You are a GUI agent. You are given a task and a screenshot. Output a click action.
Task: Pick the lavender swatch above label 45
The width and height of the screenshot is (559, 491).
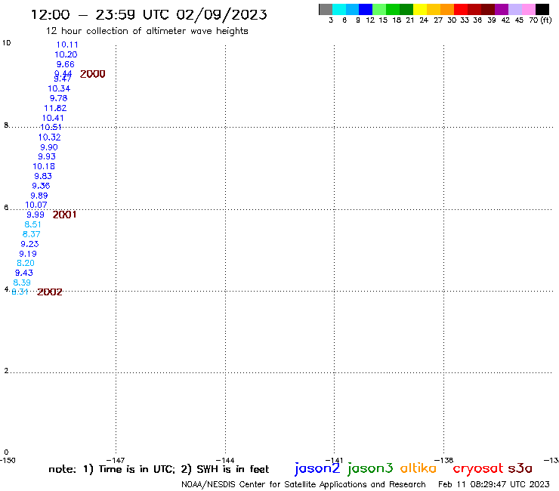coord(515,9)
